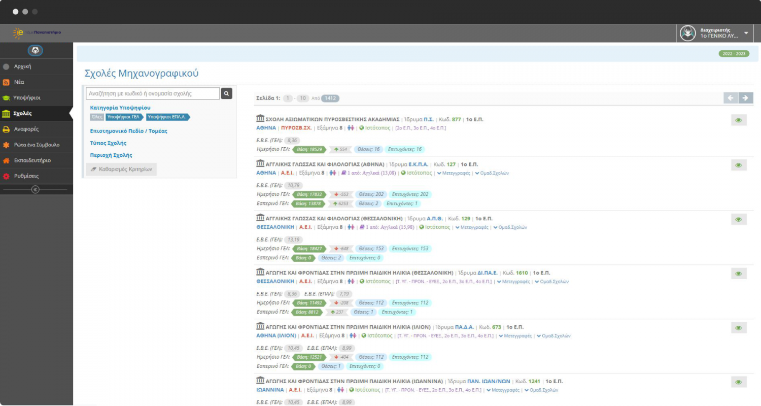Click the ΠΑ.Δ.Α. institution link
761x406 pixels.
465,327
